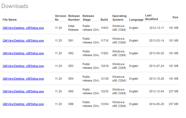Download the SR2 build 11922 setup file

(23, 53)
